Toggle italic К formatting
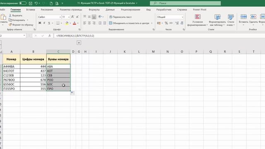265x149 pixels. tap(44, 23)
